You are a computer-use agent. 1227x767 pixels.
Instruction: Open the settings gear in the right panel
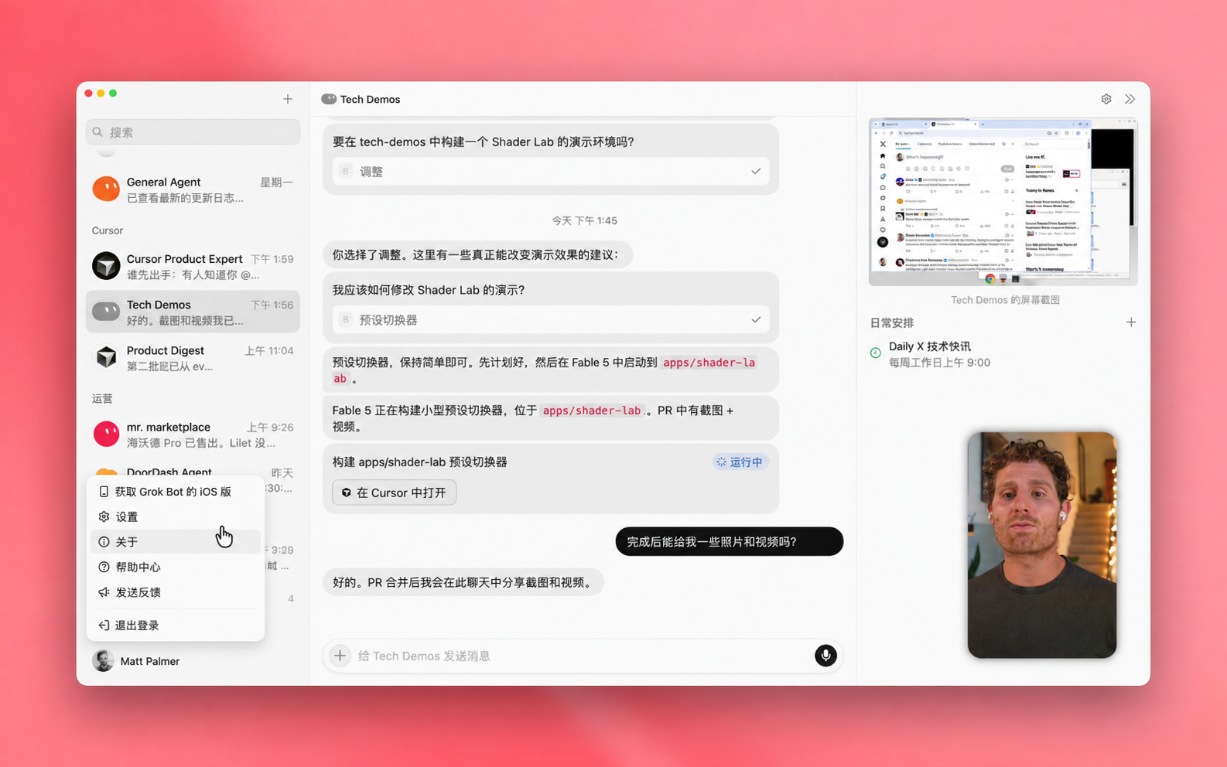(1106, 99)
